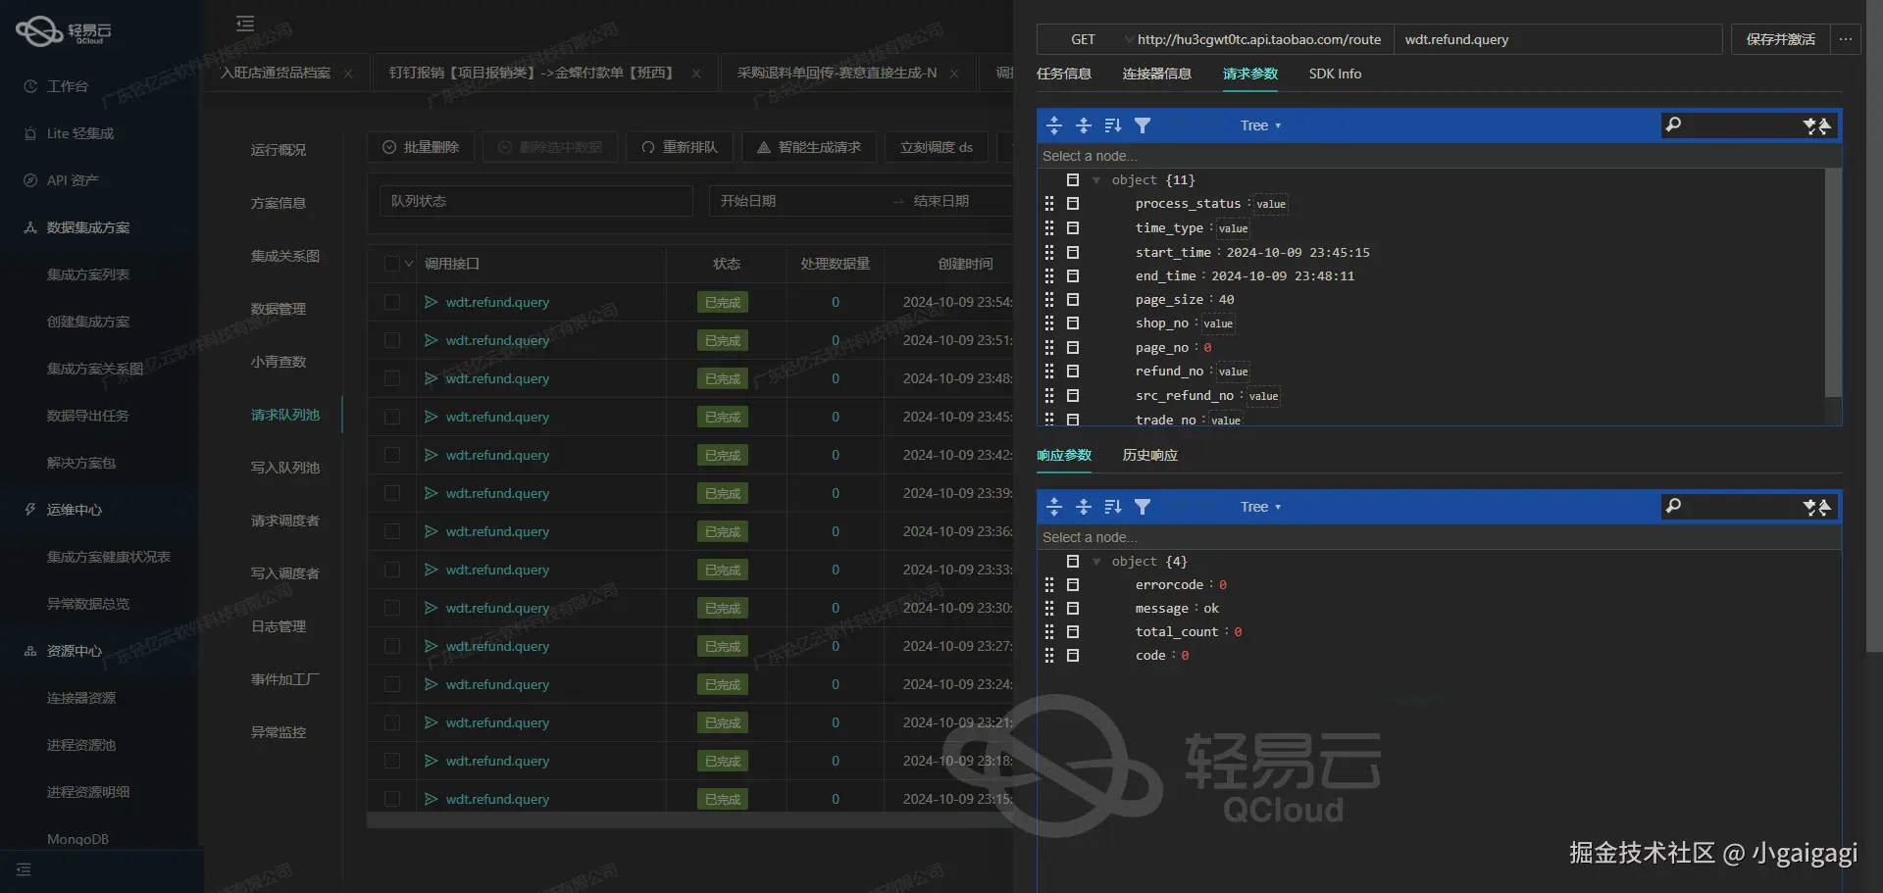This screenshot has width=1883, height=893.
Task: Check the row created at 2024-10-09 23:27
Action: point(392,646)
